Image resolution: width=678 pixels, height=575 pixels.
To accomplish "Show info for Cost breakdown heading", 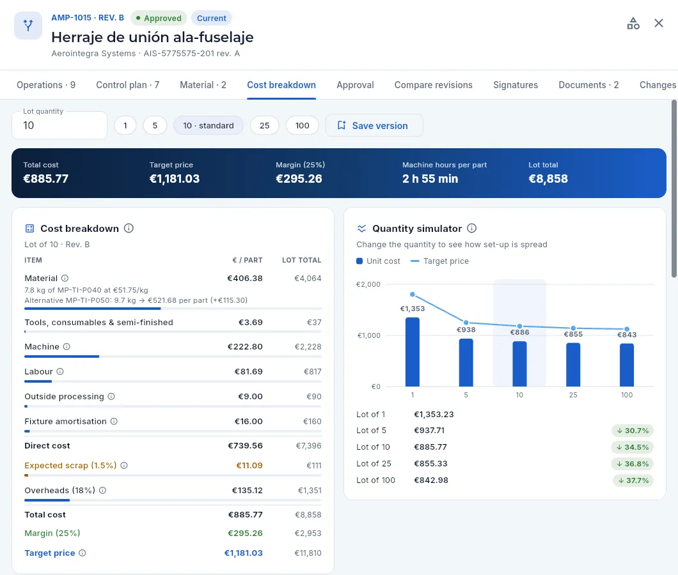I will coord(129,228).
